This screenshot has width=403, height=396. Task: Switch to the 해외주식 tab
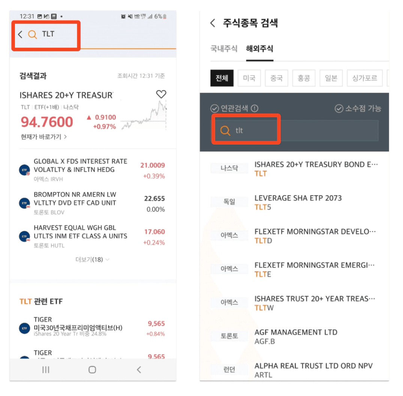click(260, 48)
